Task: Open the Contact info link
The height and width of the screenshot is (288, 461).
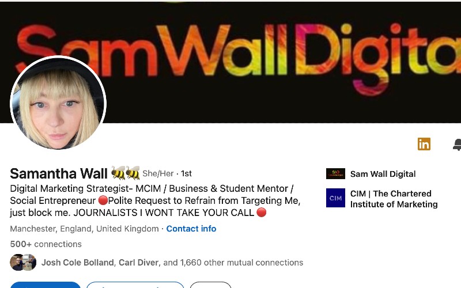Action: pos(191,229)
